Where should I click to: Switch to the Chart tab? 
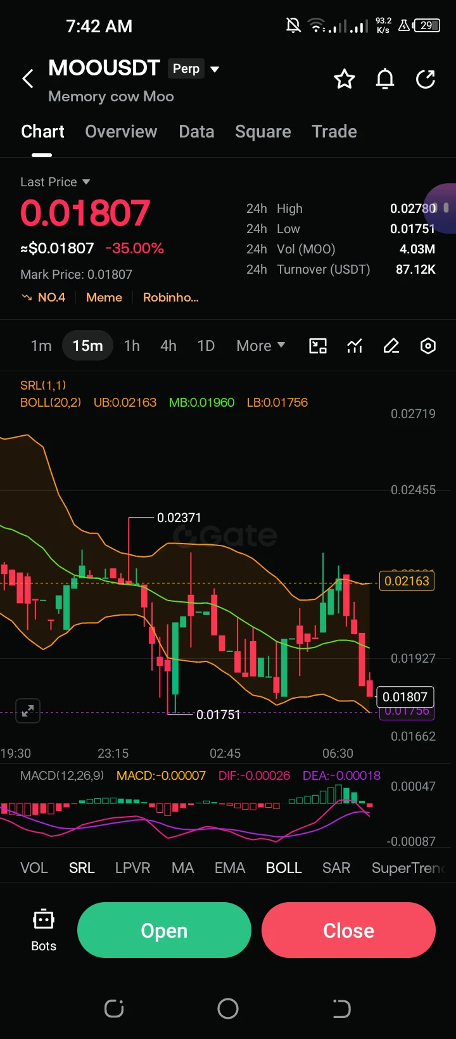pyautogui.click(x=42, y=132)
